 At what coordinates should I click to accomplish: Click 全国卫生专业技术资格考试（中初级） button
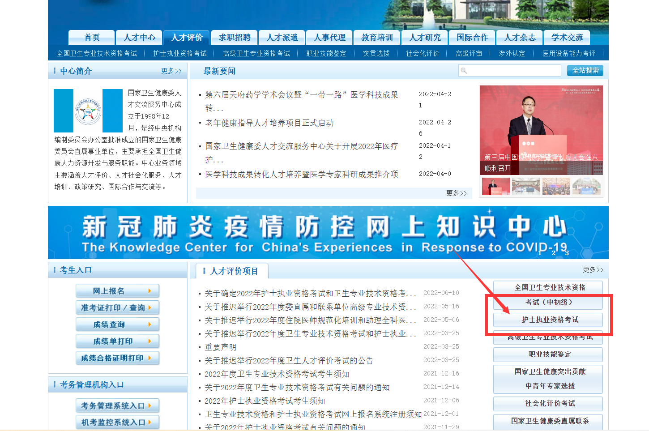(x=548, y=295)
